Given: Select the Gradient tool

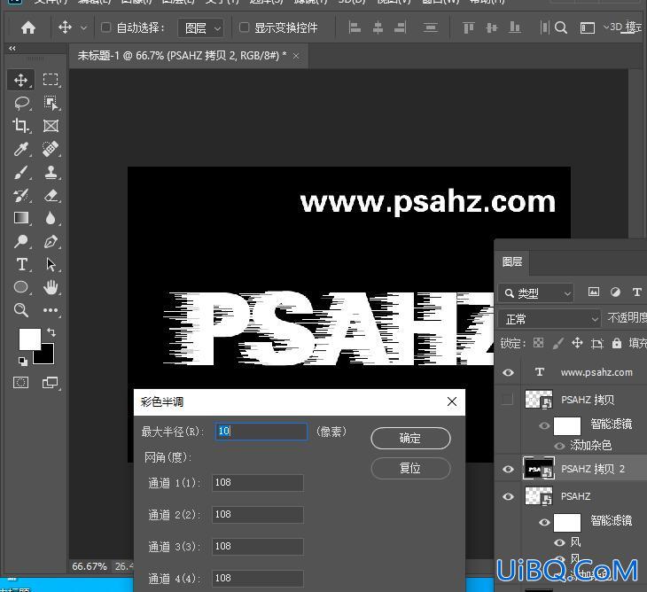Looking at the screenshot, I should [21, 218].
